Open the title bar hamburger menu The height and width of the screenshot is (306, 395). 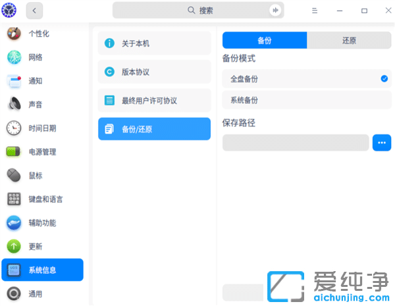point(315,11)
